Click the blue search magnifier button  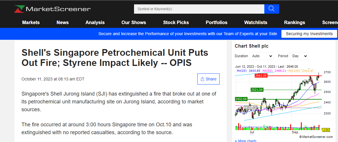[272, 9]
